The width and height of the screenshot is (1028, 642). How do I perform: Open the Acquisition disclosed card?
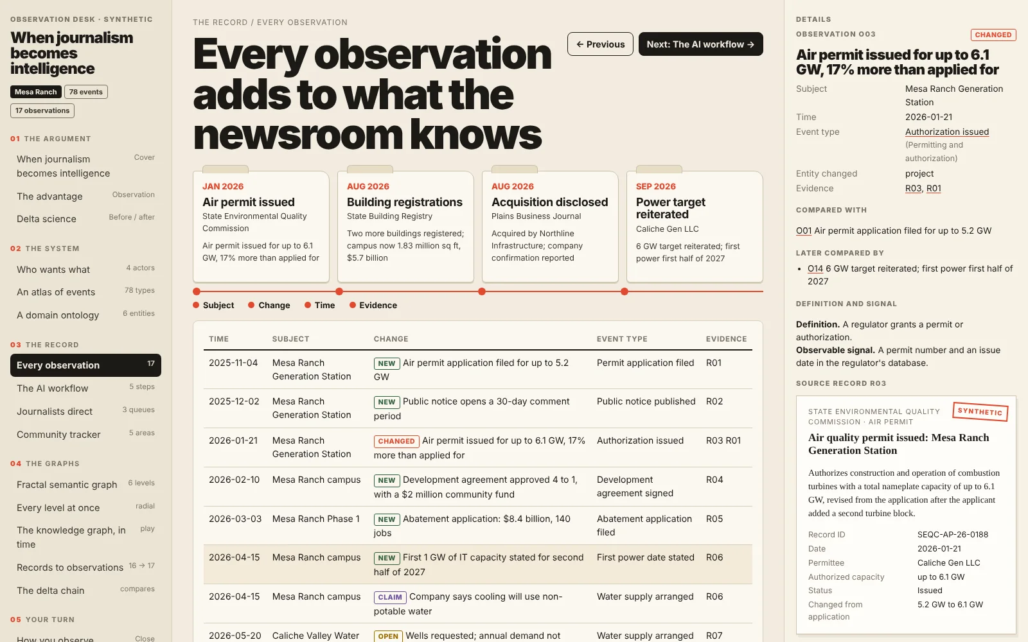click(x=550, y=227)
